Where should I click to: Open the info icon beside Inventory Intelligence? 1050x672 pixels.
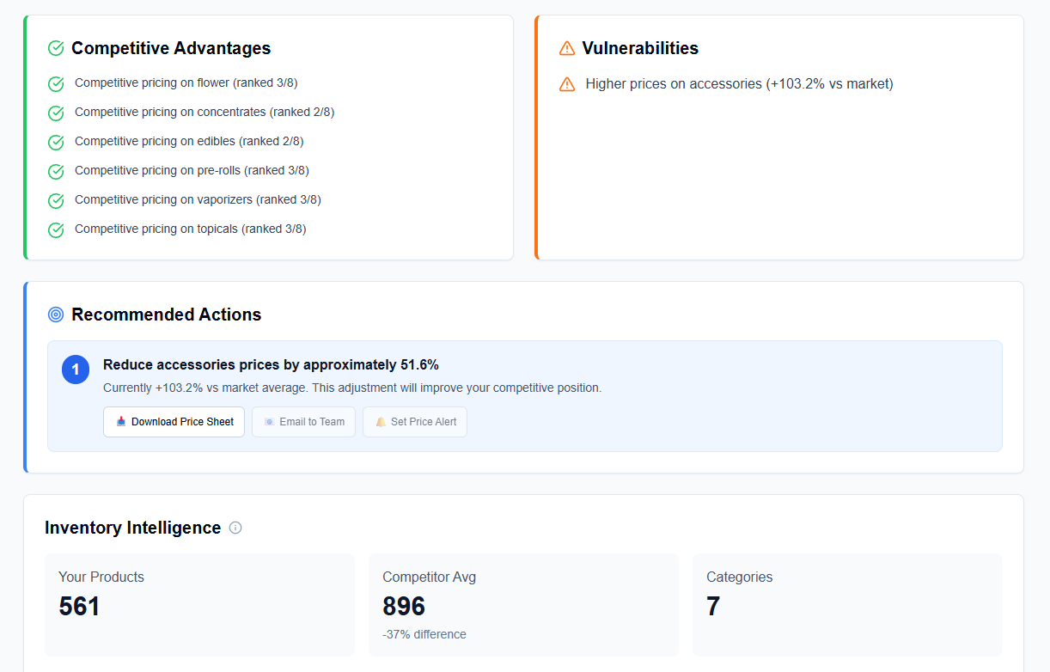[235, 528]
